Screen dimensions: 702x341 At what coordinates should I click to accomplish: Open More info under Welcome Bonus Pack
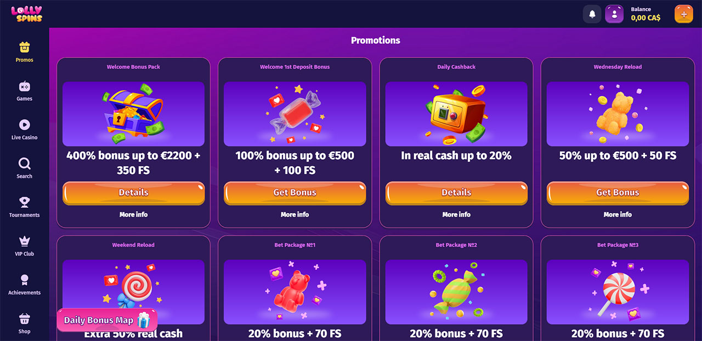pyautogui.click(x=133, y=214)
